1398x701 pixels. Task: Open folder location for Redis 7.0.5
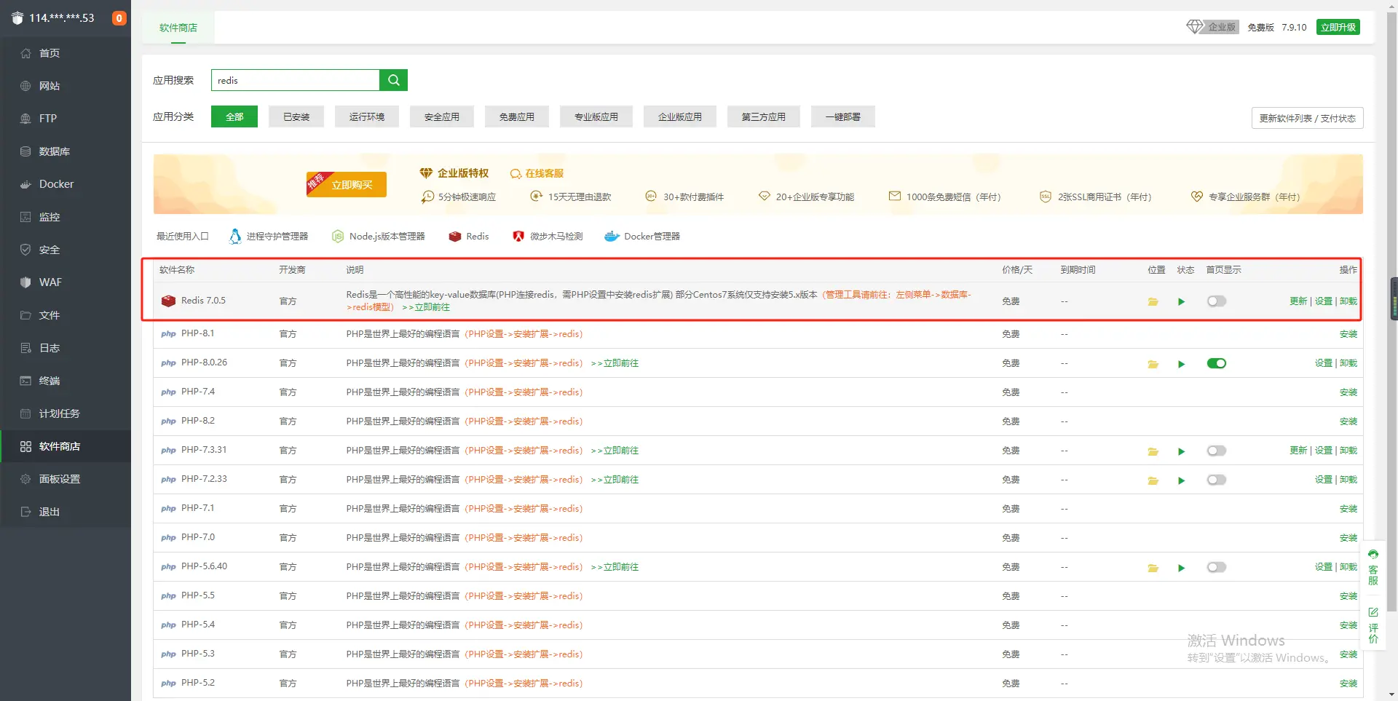pyautogui.click(x=1153, y=301)
